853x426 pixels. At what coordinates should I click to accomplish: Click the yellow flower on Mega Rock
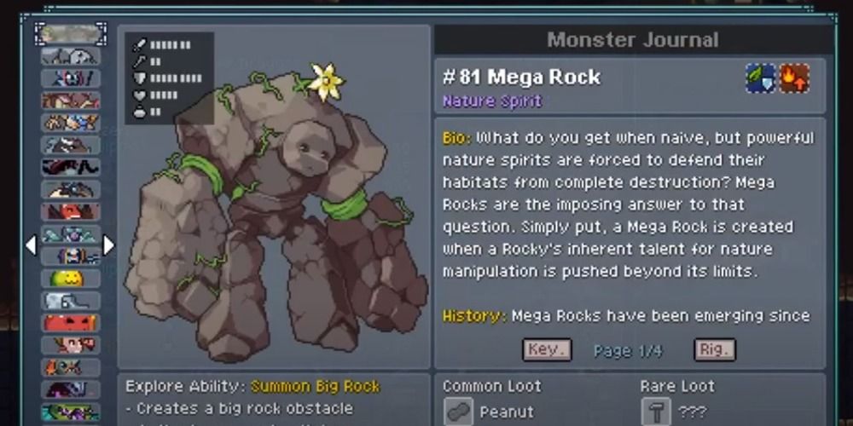click(x=326, y=82)
